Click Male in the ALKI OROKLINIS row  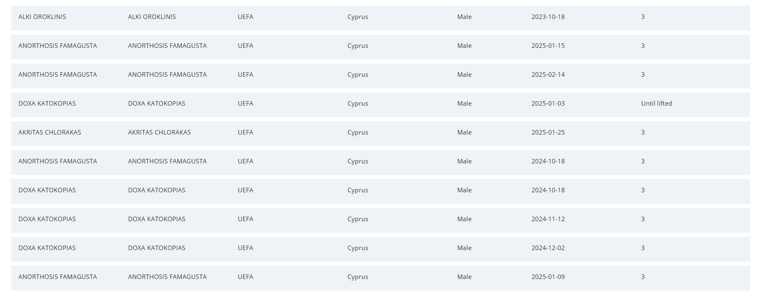(464, 17)
